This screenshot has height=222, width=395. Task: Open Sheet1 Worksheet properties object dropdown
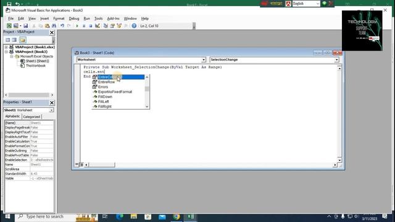(x=51, y=110)
